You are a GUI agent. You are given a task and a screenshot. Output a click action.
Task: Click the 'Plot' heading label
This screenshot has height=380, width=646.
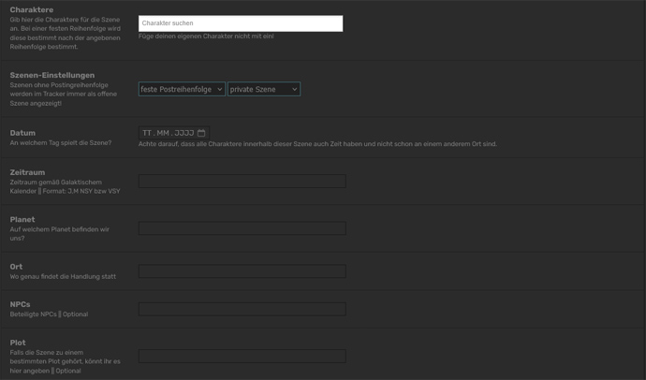[x=18, y=343]
